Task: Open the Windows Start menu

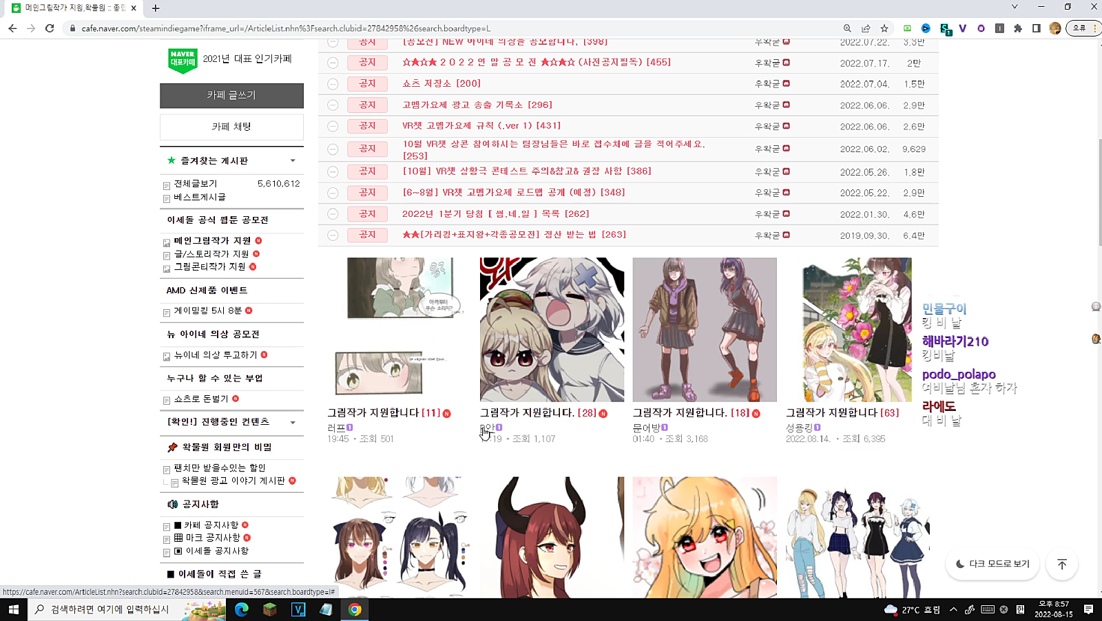Action: 13,609
